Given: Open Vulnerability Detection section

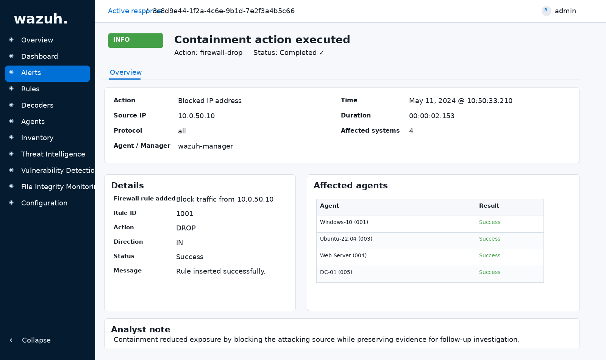Looking at the screenshot, I should [58, 171].
